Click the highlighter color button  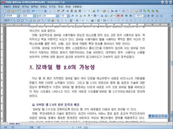pos(111,16)
